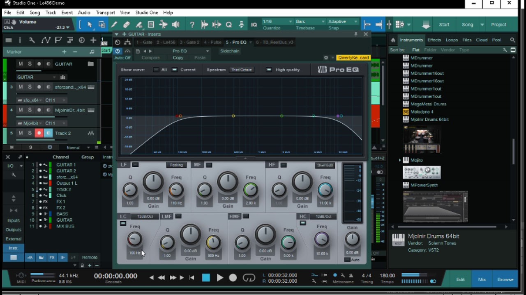
Task: Select Mjolnir Drums 64bit in instrument list
Action: point(429,119)
